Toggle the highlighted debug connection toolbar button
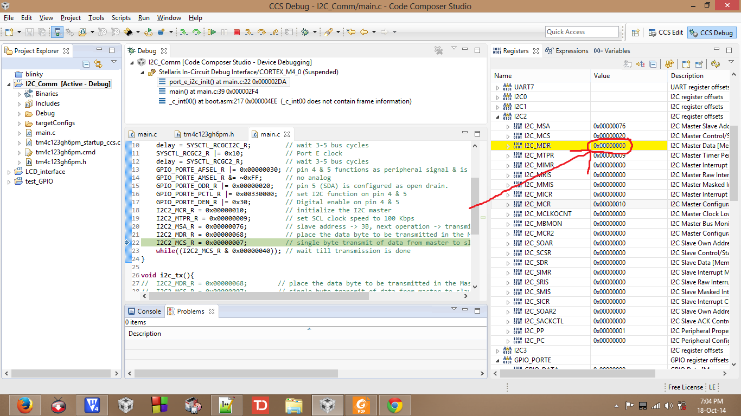741x416 pixels. point(58,32)
